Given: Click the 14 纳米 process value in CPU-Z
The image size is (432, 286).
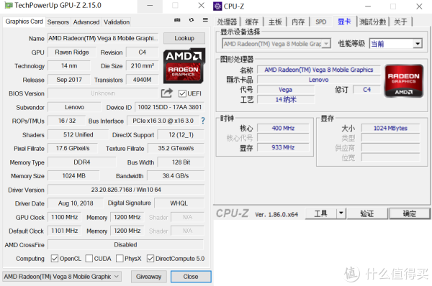Looking at the screenshot, I should pyautogui.click(x=286, y=100).
